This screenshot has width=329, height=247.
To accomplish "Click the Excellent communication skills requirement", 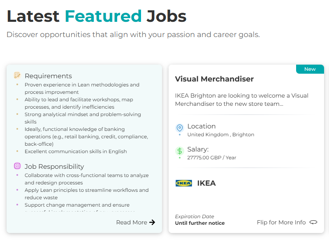I will coord(76,151).
